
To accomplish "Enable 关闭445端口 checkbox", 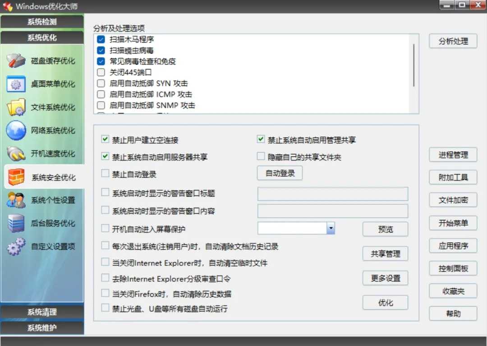I will 101,72.
